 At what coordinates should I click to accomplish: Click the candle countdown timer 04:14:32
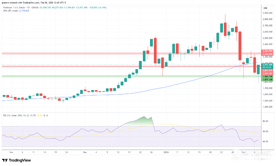pyautogui.click(x=267, y=68)
